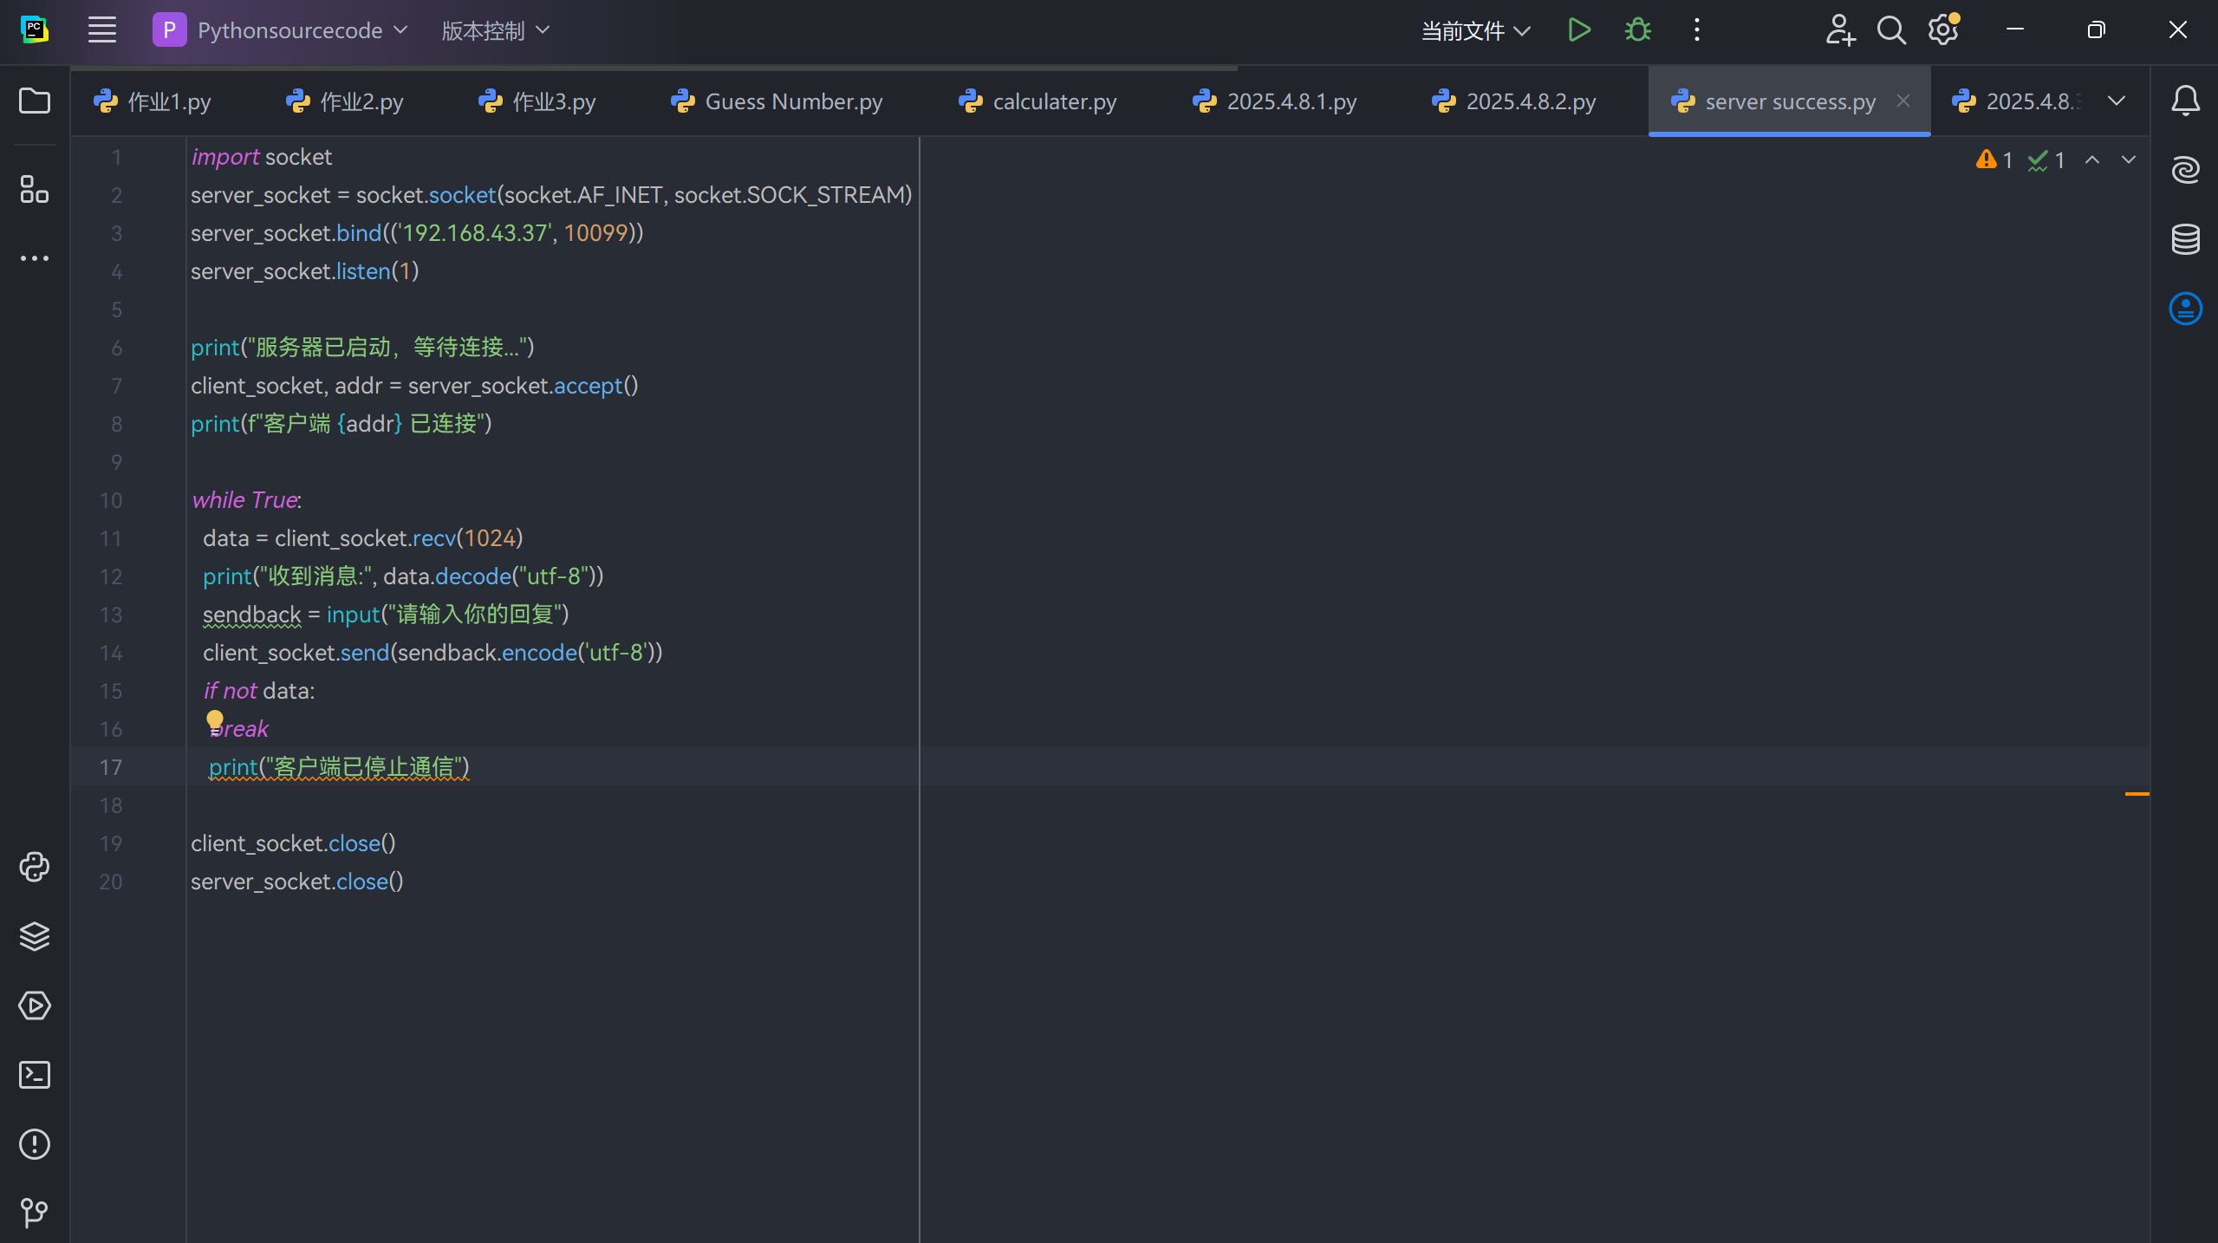Image resolution: width=2218 pixels, height=1243 pixels.
Task: Open the Terminal tool window
Action: click(35, 1075)
